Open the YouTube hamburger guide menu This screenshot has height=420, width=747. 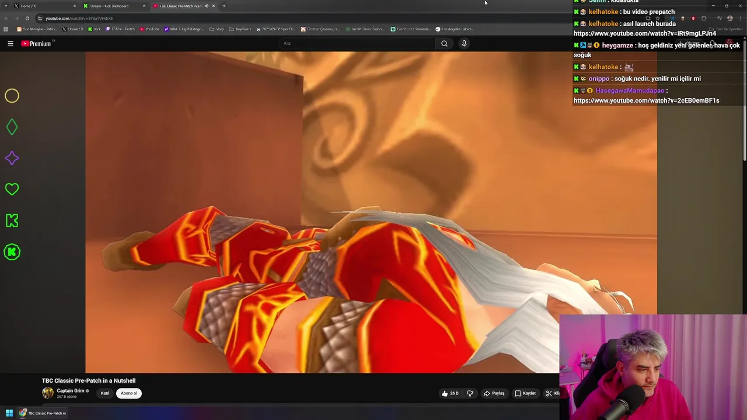pos(10,43)
